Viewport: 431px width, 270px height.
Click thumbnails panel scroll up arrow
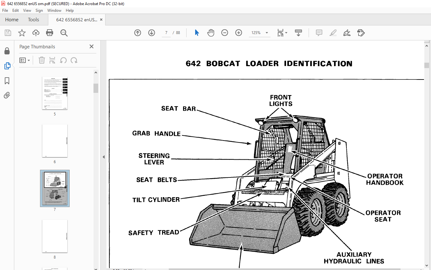point(96,73)
